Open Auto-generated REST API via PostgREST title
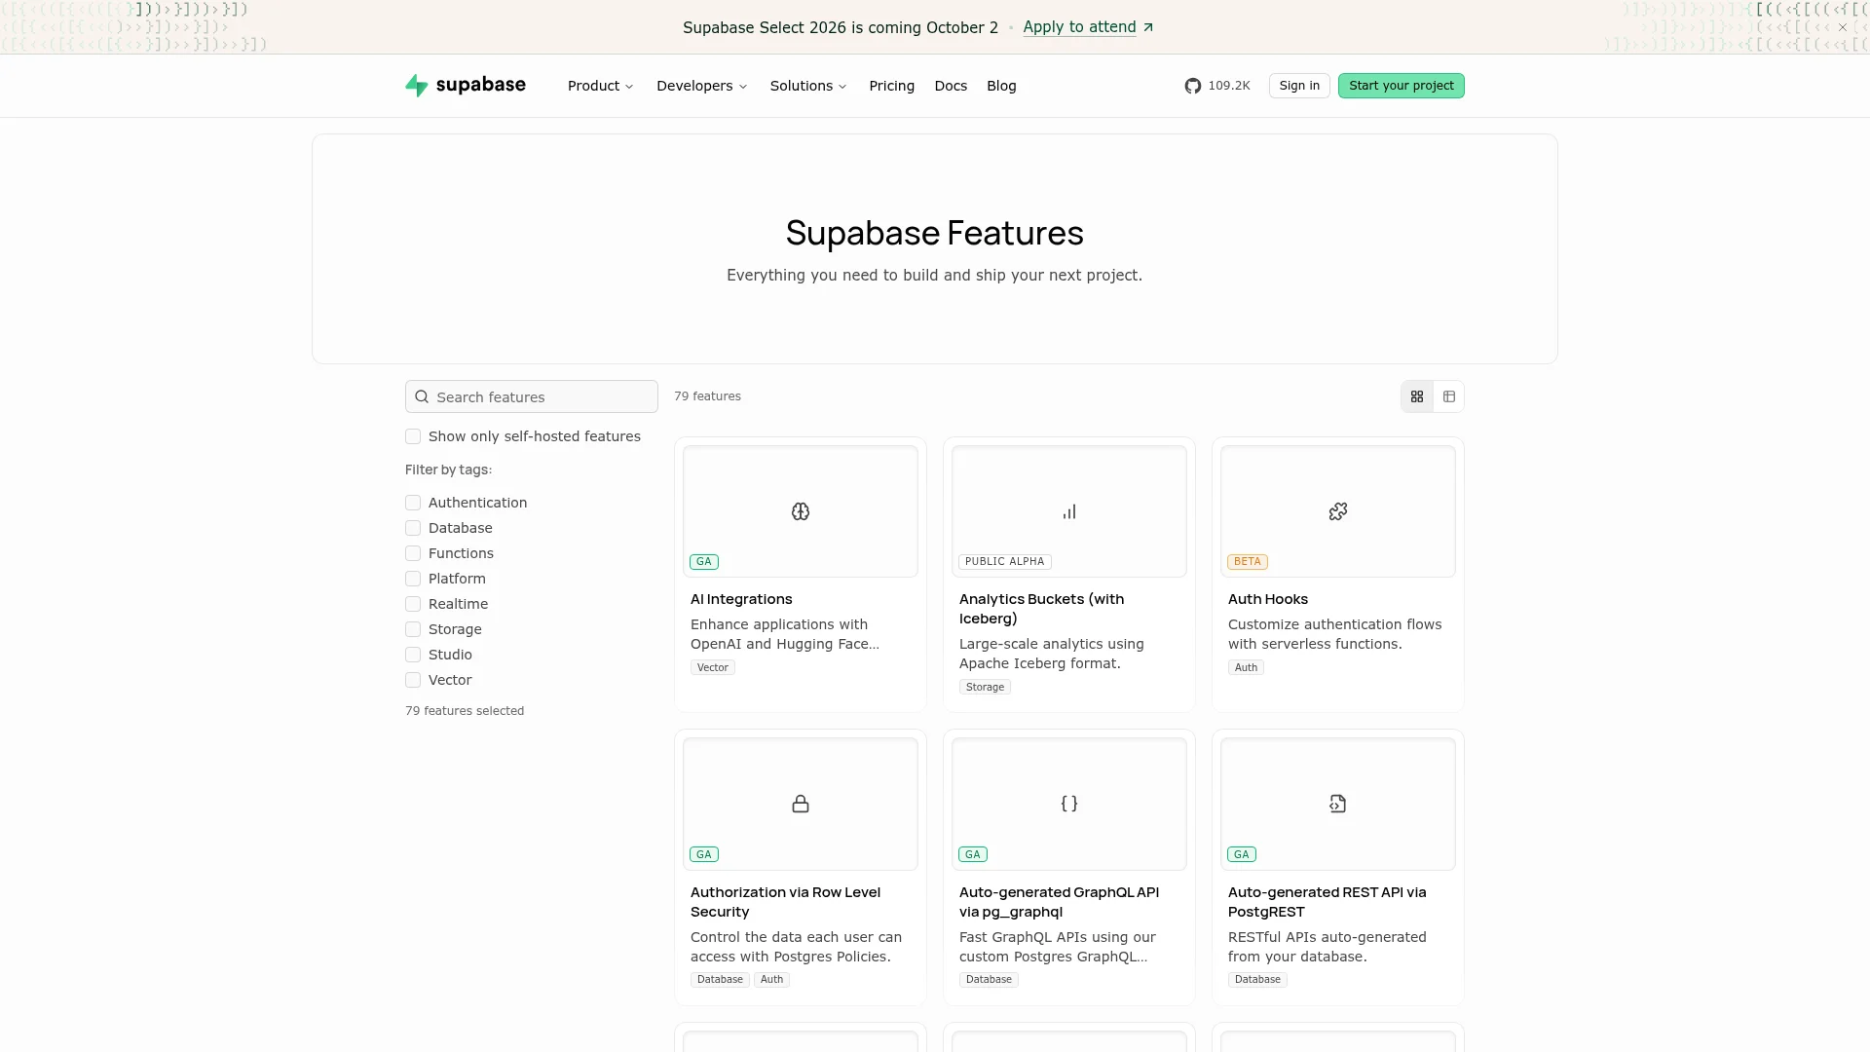The height and width of the screenshot is (1052, 1870). pos(1327,902)
